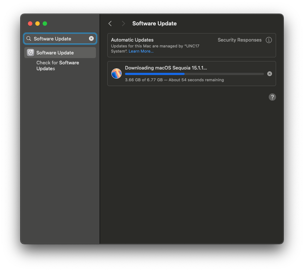Click the green full-screen window button
This screenshot has width=304, height=271.
pyautogui.click(x=45, y=24)
